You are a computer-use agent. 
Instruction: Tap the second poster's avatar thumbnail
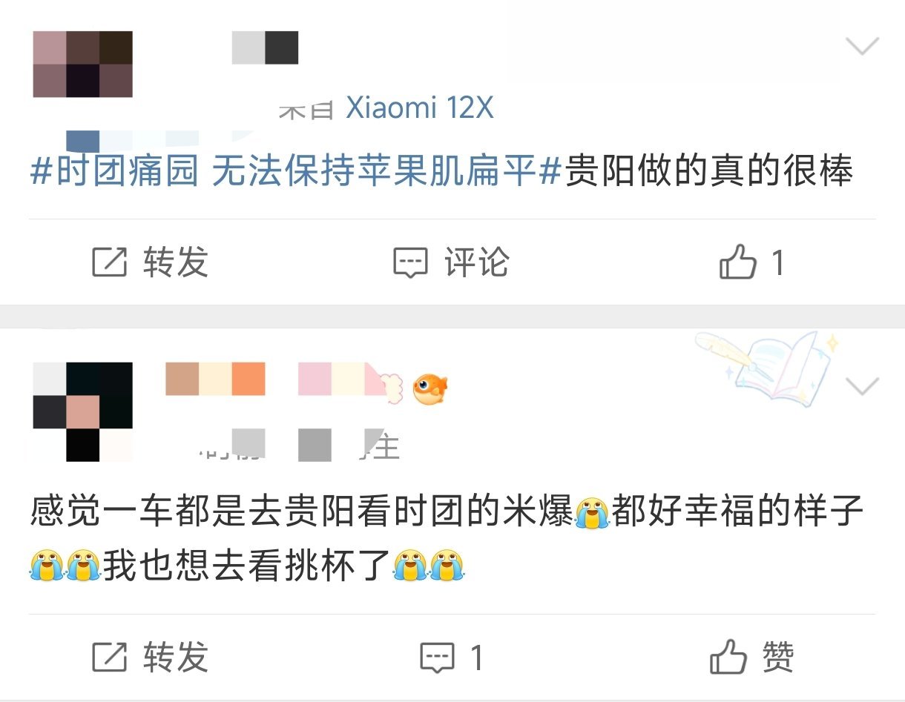pyautogui.click(x=83, y=411)
